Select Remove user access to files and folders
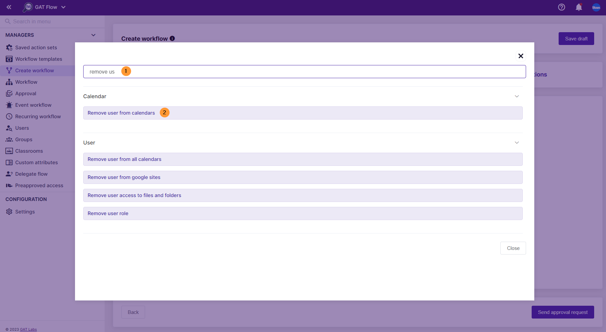This screenshot has height=332, width=606. click(x=303, y=195)
